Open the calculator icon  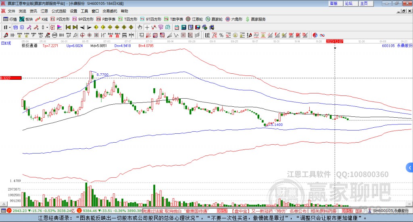tap(184, 27)
